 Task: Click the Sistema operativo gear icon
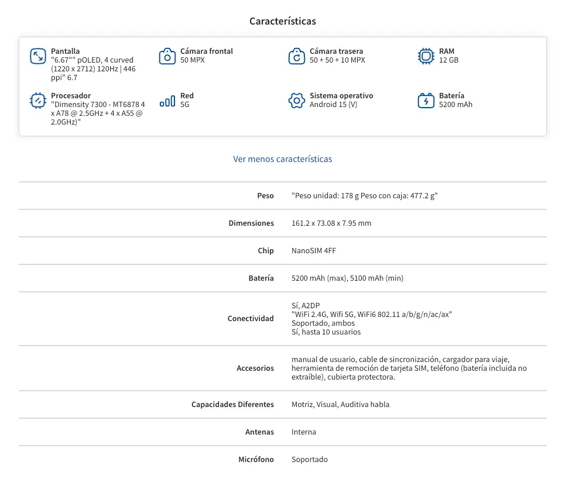coord(297,101)
